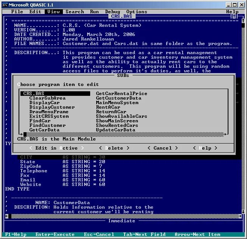Click the 'Email' field code line
Viewport: 247px width, 239px height.
63,180
